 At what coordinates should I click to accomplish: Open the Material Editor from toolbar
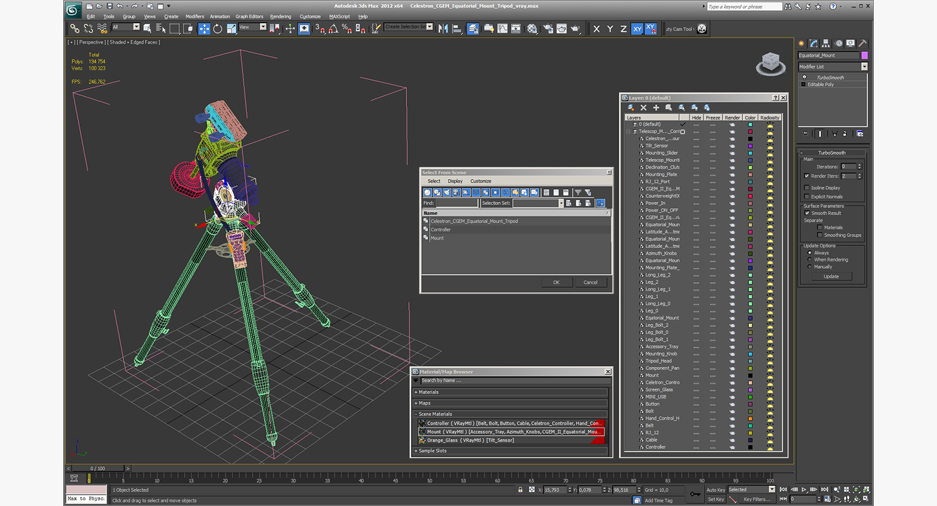pos(532,28)
